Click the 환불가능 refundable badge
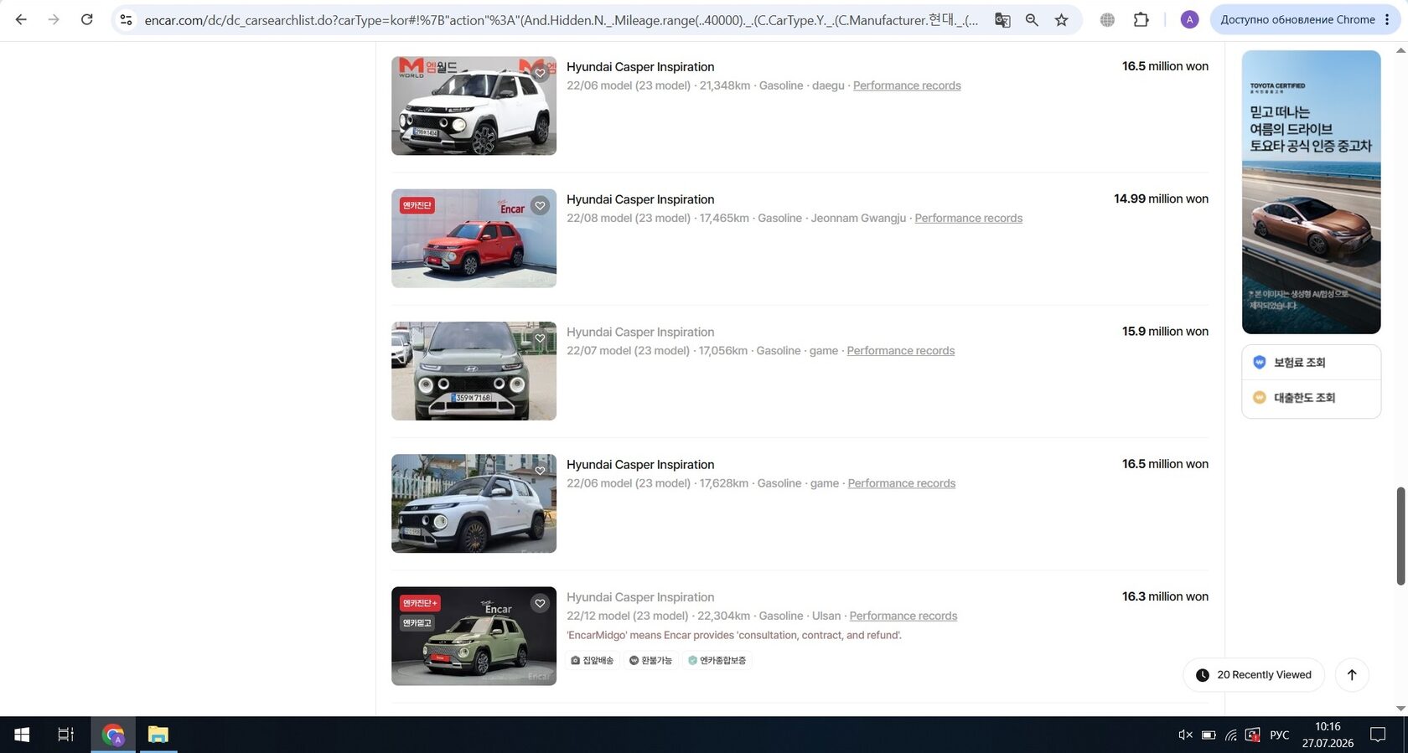The height and width of the screenshot is (753, 1408). (651, 660)
